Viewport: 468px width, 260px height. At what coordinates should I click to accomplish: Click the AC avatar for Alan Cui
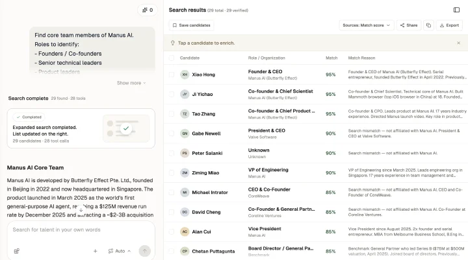[185, 231]
